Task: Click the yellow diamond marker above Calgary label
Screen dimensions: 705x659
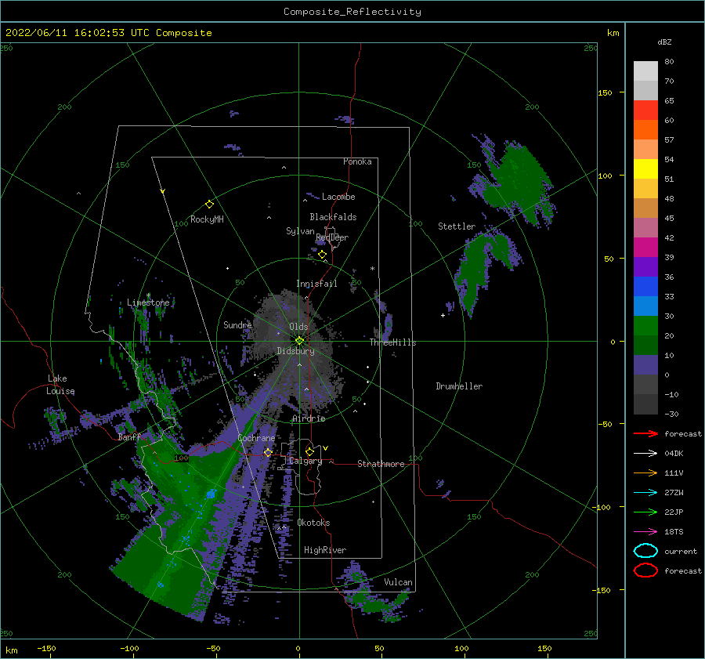Action: coord(309,451)
